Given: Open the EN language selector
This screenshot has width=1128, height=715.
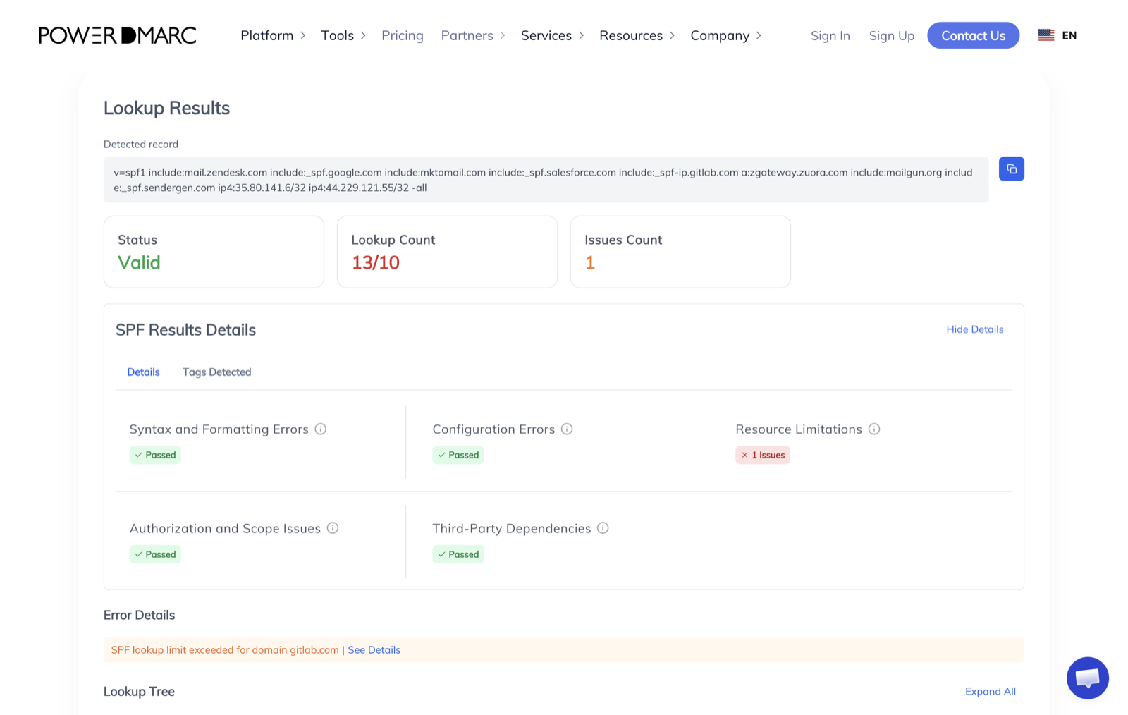Looking at the screenshot, I should pyautogui.click(x=1069, y=35).
